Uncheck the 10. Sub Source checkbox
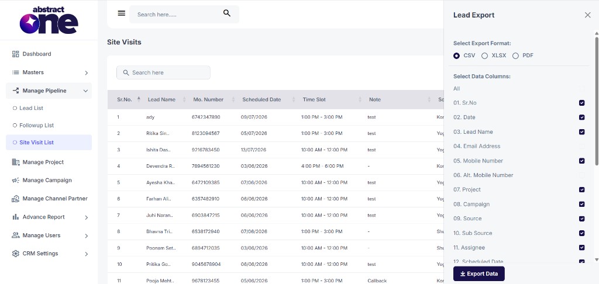 coord(582,233)
